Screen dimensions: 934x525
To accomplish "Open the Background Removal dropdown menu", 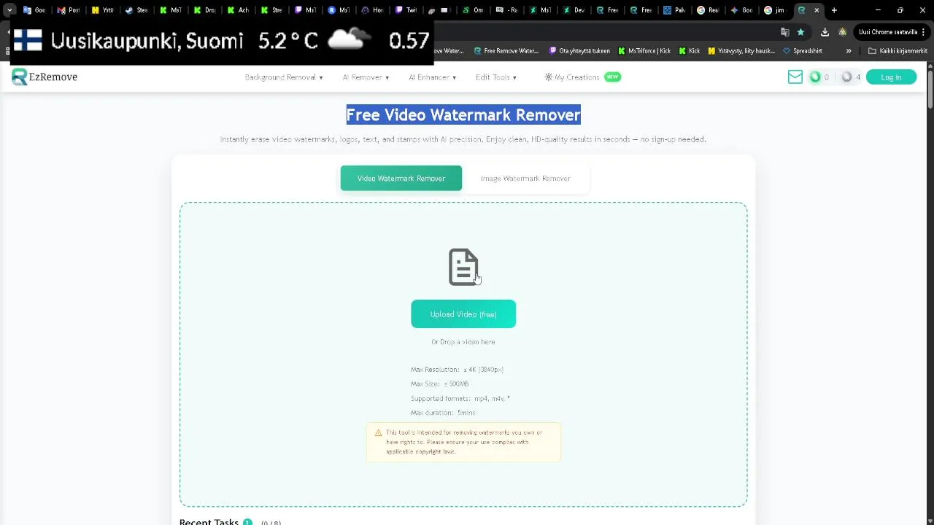I will pyautogui.click(x=284, y=77).
